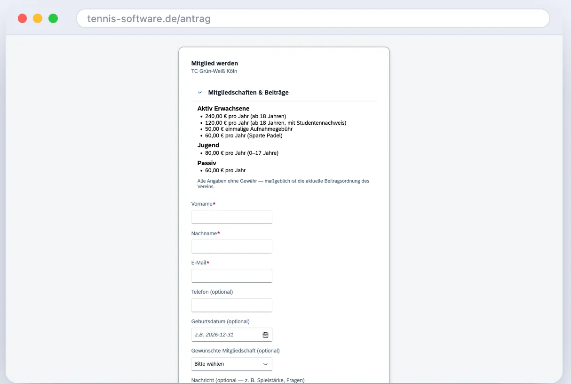Click the 'Mitglied werden' heading
The image size is (571, 384).
coord(214,63)
